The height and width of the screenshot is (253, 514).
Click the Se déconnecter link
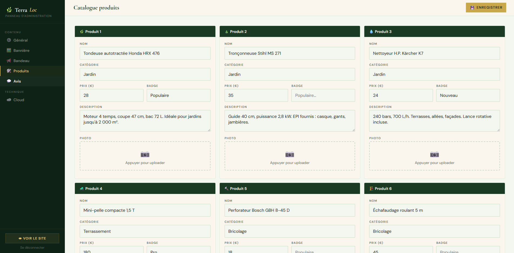(32, 248)
